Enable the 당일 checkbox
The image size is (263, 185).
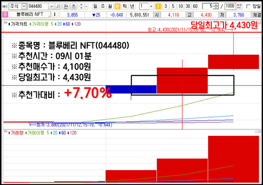(248, 7)
